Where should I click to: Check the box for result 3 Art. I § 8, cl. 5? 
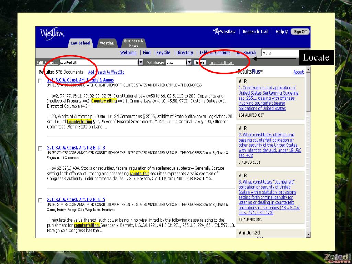click(40, 200)
